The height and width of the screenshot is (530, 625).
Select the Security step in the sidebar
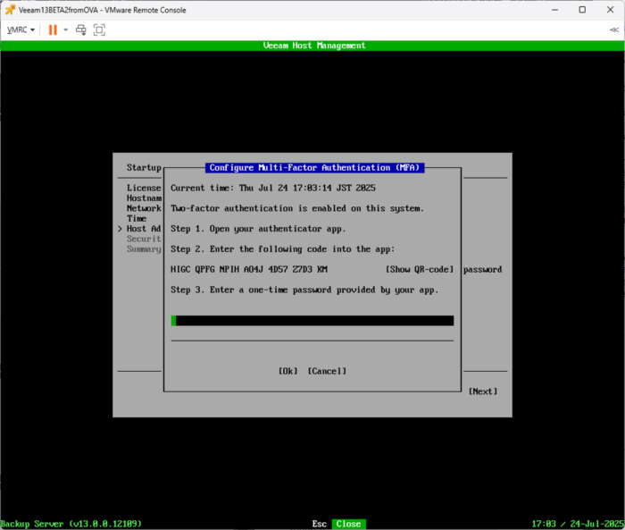click(x=144, y=239)
